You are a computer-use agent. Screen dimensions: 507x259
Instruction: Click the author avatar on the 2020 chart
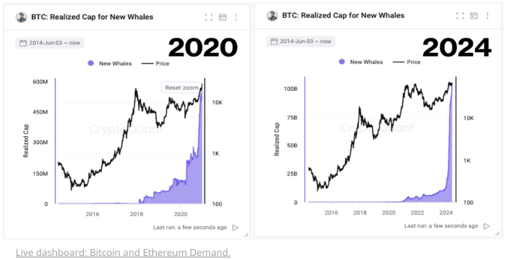[x=22, y=17]
